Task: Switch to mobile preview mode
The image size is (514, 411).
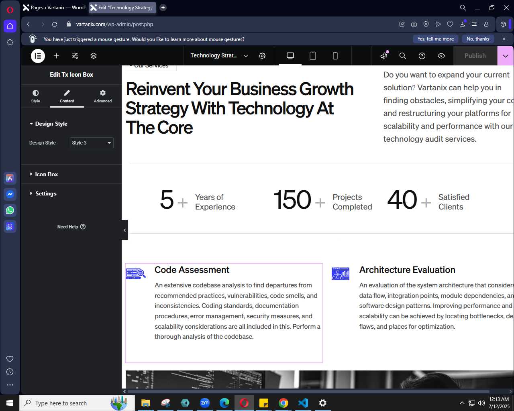Action: [x=335, y=56]
